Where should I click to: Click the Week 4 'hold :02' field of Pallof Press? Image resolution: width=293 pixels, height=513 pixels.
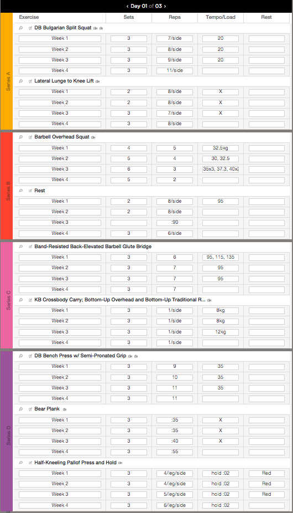pos(221,505)
